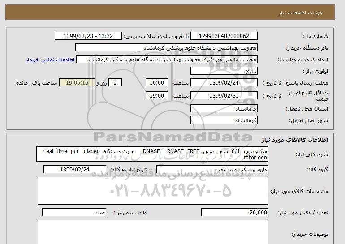Select the label تاریخ و ساعت اعلان عمومی
This screenshot has width=345, height=244.
pyautogui.click(x=156, y=36)
